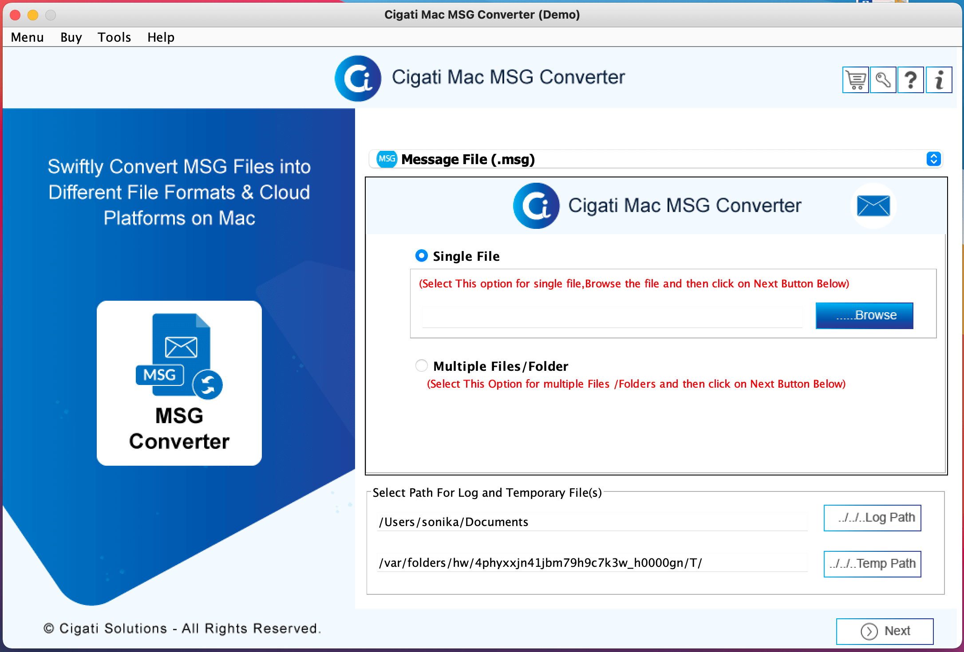Click the Log Path button
Image resolution: width=964 pixels, height=652 pixels.
pyautogui.click(x=872, y=518)
